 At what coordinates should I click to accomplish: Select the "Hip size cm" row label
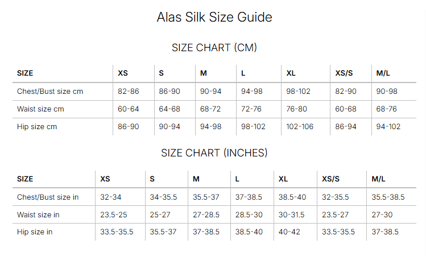(x=37, y=126)
